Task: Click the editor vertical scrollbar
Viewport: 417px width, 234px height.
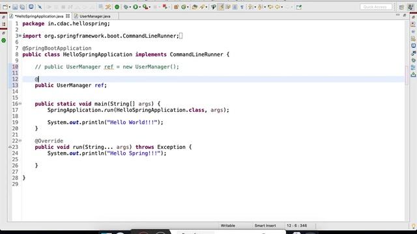Action: 407,121
